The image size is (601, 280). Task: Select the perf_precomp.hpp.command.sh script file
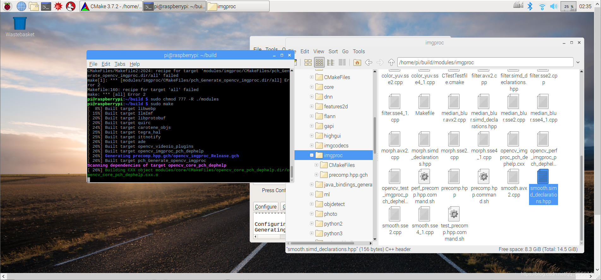pos(425,186)
